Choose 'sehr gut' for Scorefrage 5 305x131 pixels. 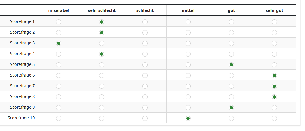click(274, 65)
